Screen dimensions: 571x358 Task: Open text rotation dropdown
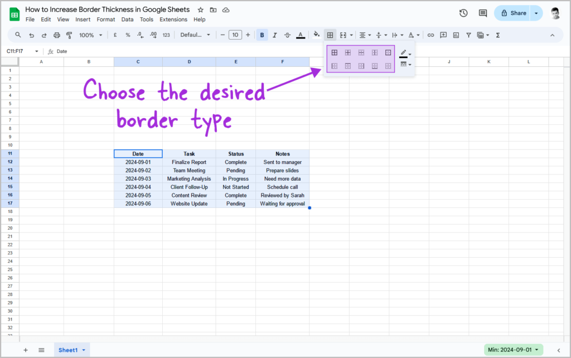click(x=414, y=35)
